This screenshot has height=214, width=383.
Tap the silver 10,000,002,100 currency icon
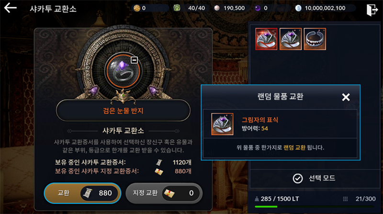click(298, 8)
